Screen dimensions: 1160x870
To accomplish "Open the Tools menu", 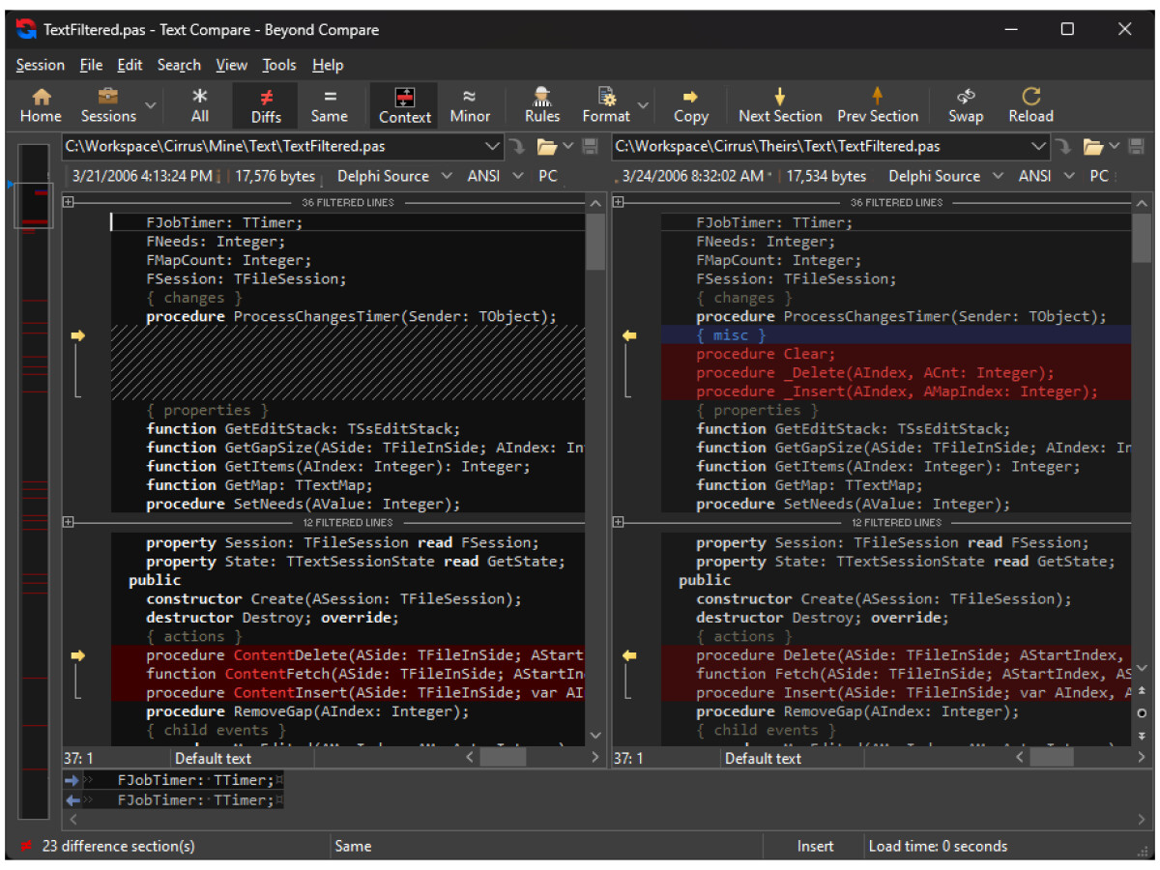I will [279, 65].
